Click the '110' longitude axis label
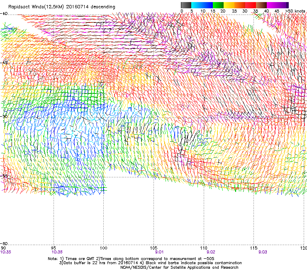 point(204,248)
